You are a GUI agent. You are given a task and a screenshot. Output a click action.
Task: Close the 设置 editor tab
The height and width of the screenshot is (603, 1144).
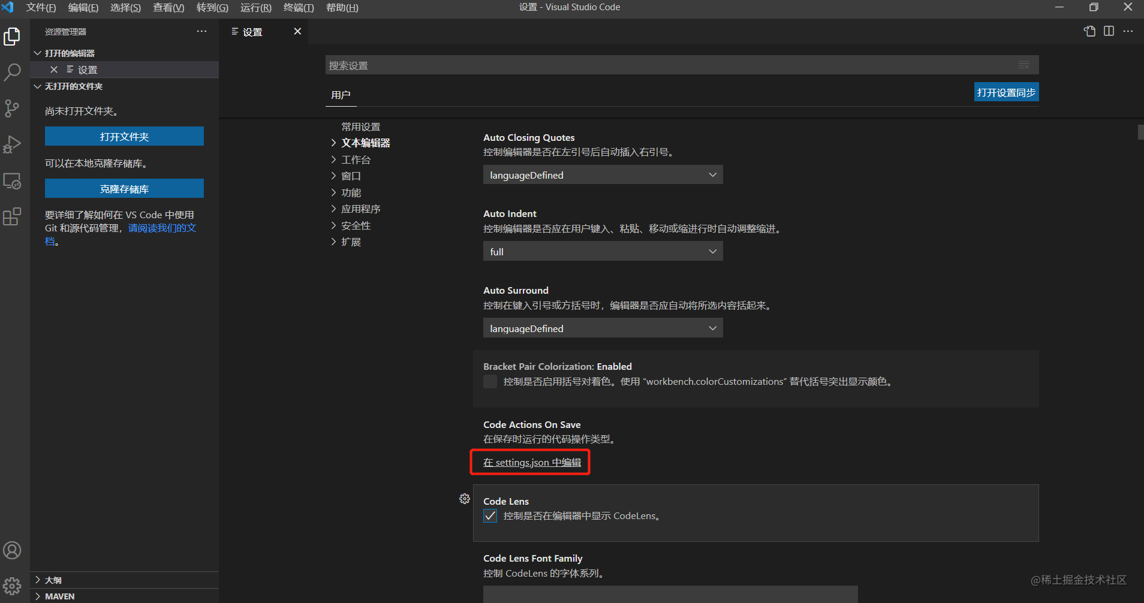(x=297, y=31)
